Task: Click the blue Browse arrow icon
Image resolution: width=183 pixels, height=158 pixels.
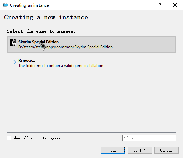Action: pos(13,62)
